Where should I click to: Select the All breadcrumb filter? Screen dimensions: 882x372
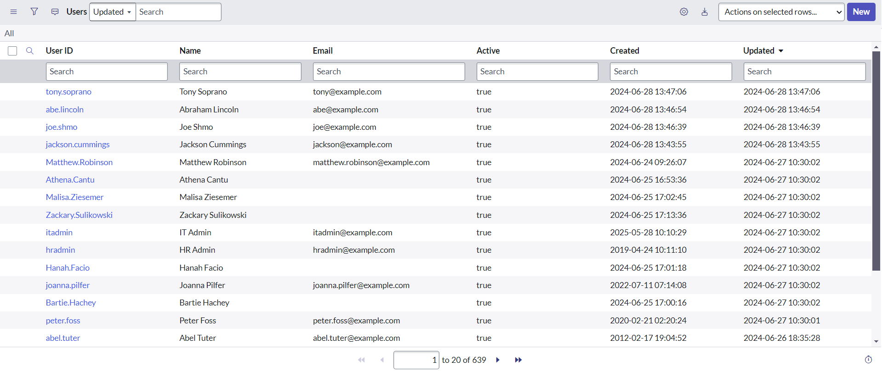coord(9,33)
